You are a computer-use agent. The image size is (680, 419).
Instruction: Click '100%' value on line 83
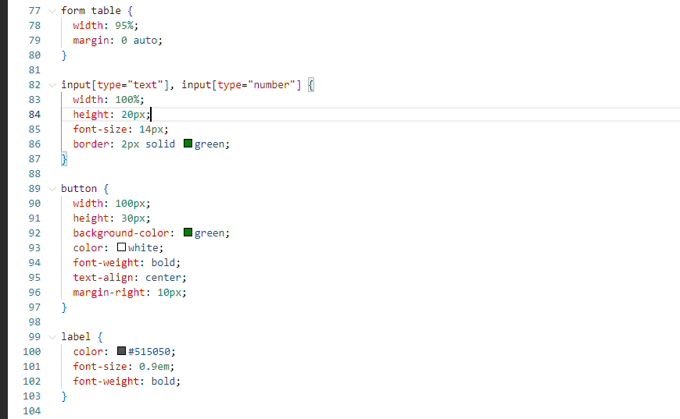[127, 100]
